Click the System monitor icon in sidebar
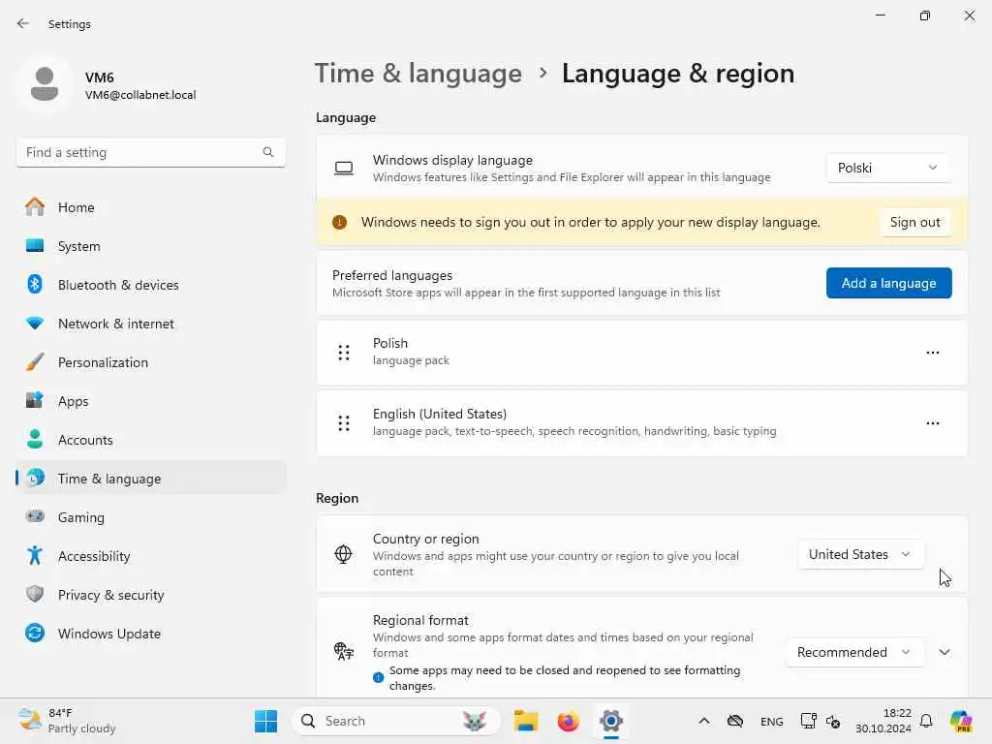This screenshot has height=744, width=992. [35, 245]
